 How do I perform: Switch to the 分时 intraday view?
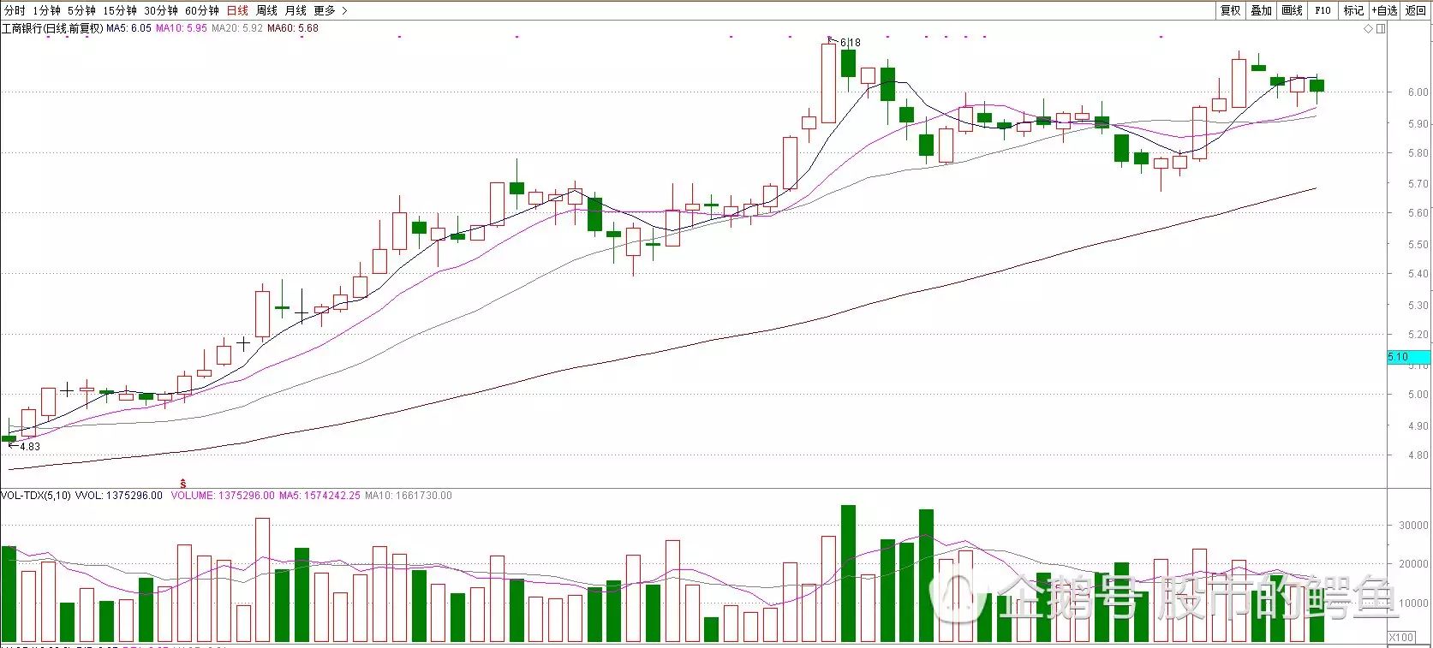(15, 10)
